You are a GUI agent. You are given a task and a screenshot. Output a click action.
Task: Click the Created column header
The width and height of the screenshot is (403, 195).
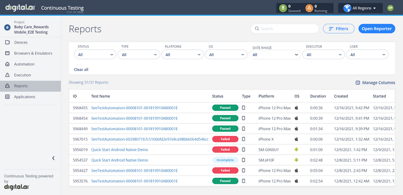pyautogui.click(x=341, y=96)
